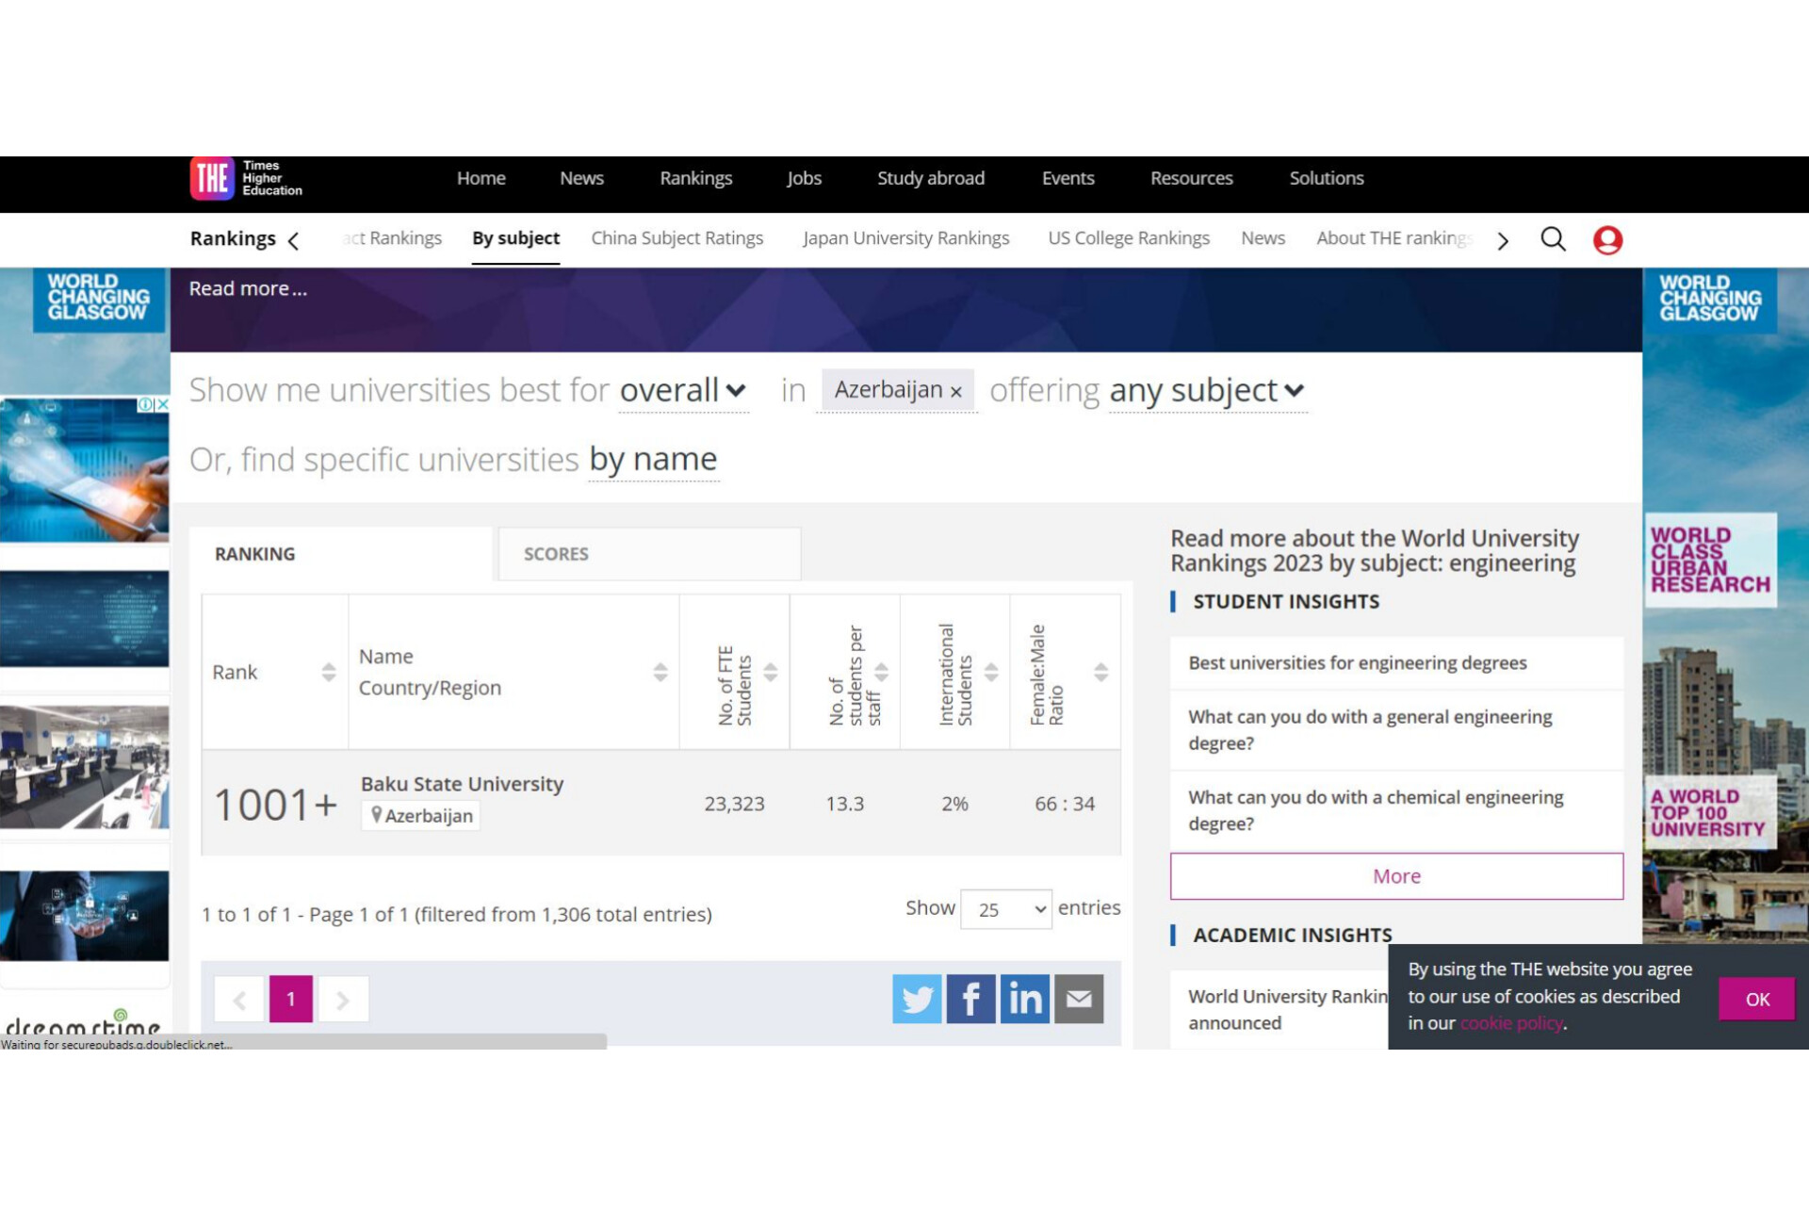Open Rankings in the top menu
Viewport: 1809px width, 1206px height.
[695, 178]
